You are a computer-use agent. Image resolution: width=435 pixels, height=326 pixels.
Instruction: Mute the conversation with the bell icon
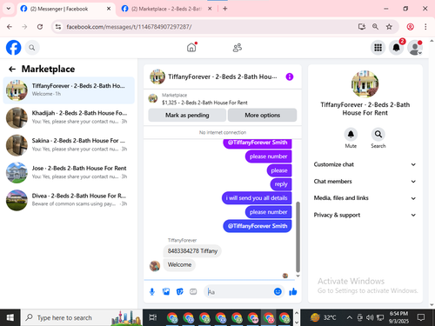point(351,135)
